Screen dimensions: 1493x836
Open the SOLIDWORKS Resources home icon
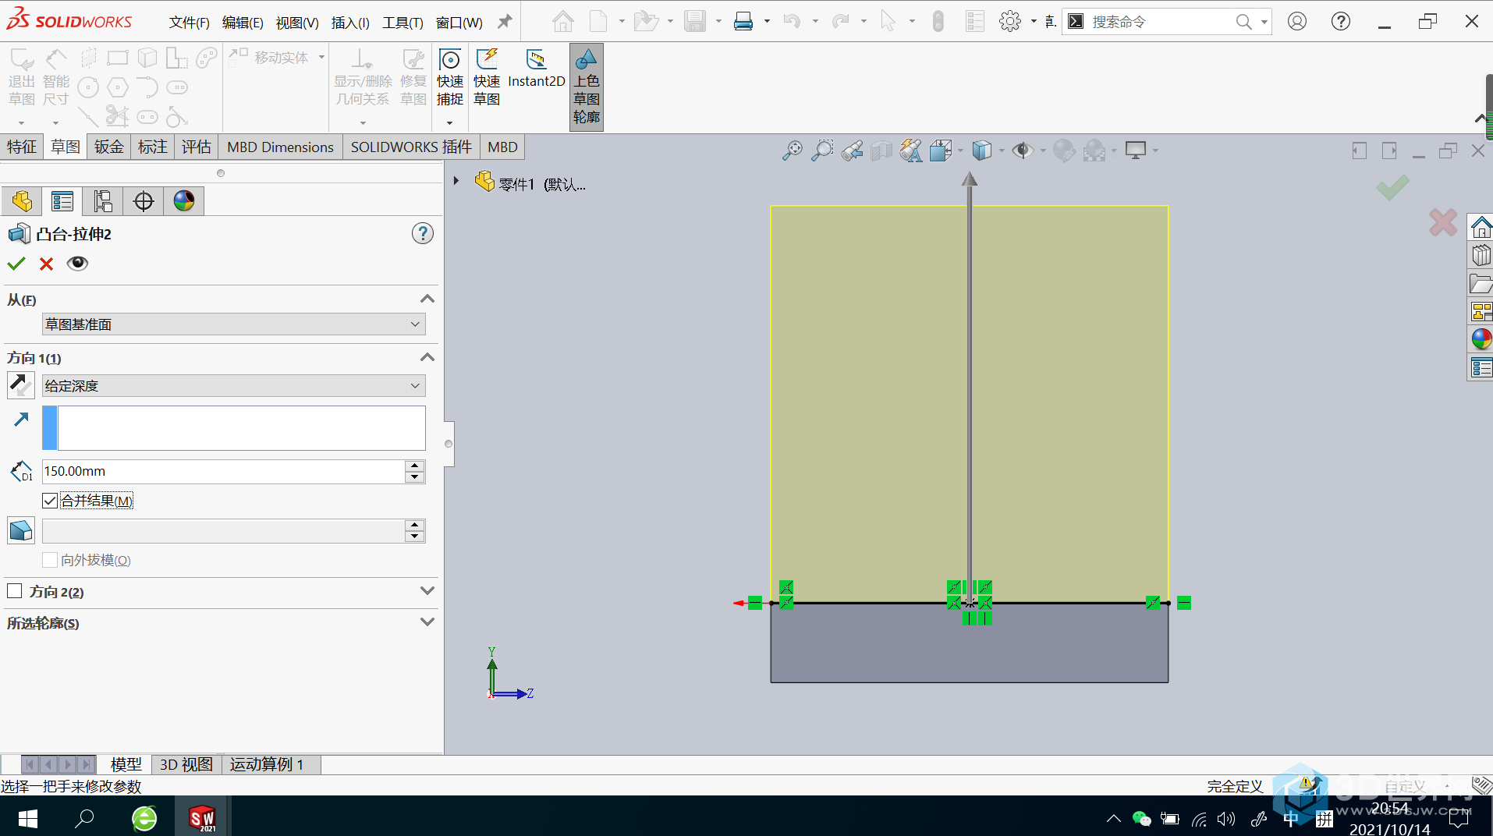1481,228
